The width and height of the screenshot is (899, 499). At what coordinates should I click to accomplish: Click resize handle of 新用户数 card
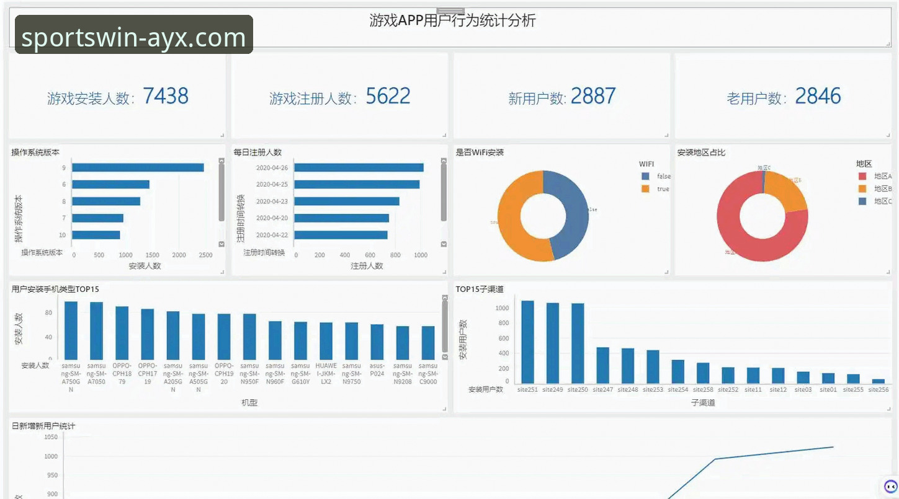[x=667, y=135]
